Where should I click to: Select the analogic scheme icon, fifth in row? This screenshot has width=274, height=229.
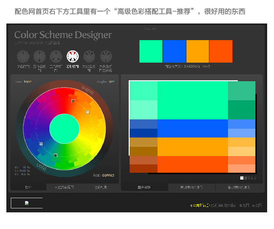[89, 56]
